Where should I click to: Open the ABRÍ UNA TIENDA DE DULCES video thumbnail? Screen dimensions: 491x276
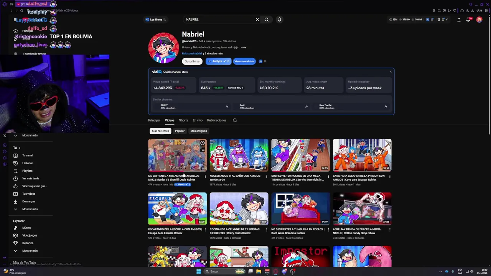pyautogui.click(x=362, y=209)
